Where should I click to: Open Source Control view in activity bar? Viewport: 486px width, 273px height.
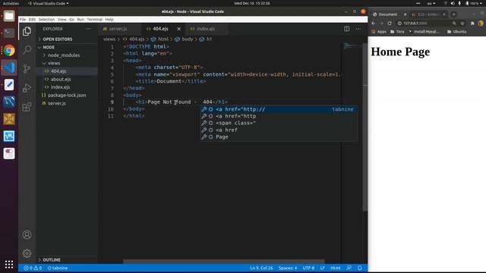pyautogui.click(x=27, y=69)
